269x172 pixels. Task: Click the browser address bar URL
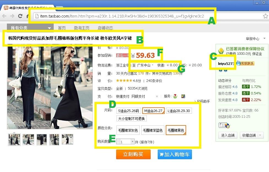[122, 16]
